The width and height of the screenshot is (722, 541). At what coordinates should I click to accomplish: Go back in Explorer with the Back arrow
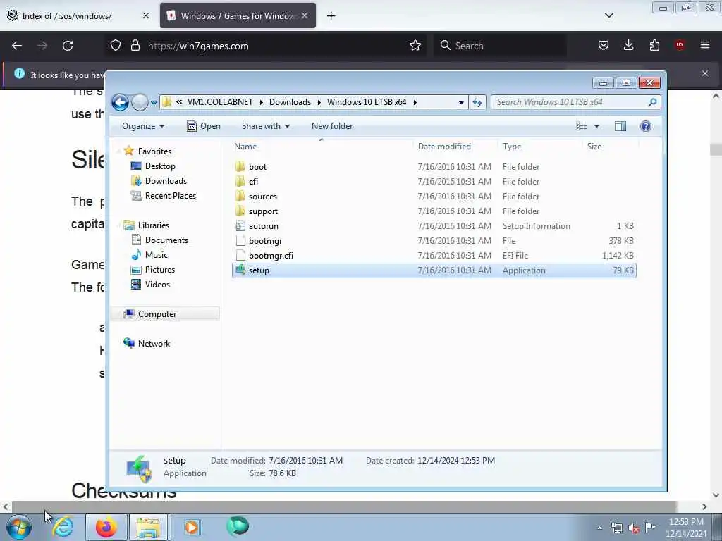click(120, 102)
